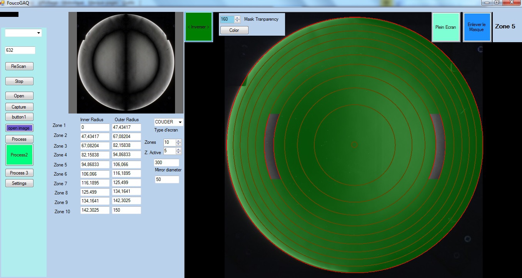Select the Zone 1 Inner Radius field
522x278 pixels.
(x=95, y=127)
